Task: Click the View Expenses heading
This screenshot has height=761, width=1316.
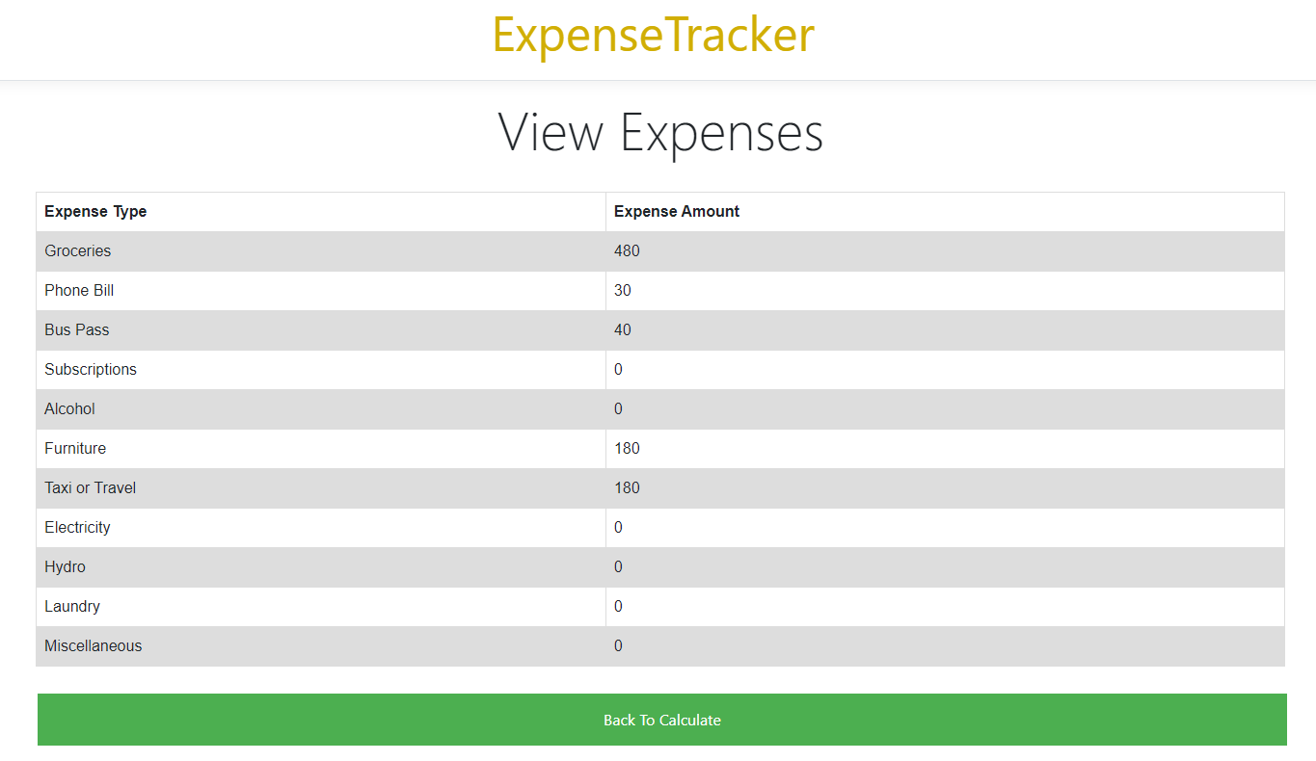Action: 659,133
